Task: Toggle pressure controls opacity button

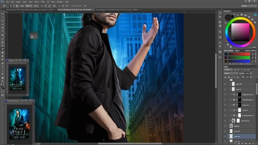Action: 50,6
